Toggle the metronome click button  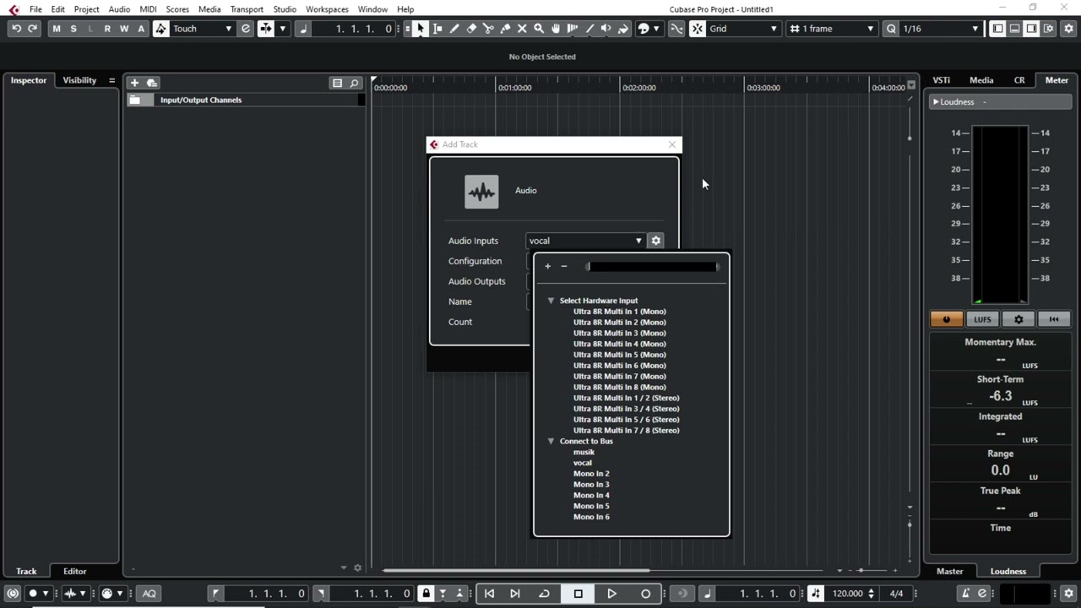click(965, 594)
